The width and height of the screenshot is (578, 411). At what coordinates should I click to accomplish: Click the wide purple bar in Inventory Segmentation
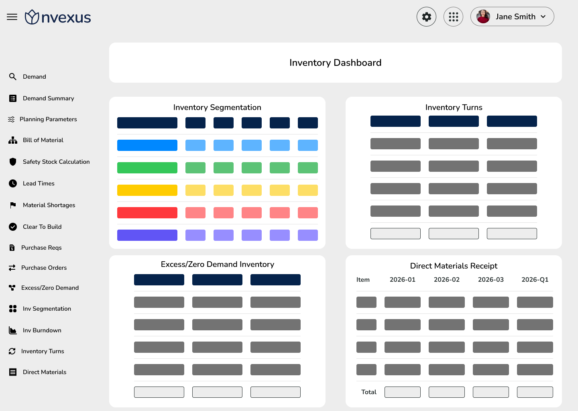click(x=147, y=235)
